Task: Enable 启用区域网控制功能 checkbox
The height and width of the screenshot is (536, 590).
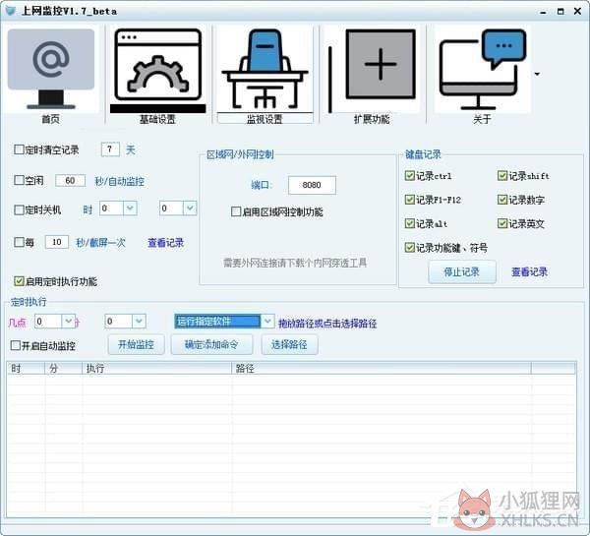Action: coord(236,211)
